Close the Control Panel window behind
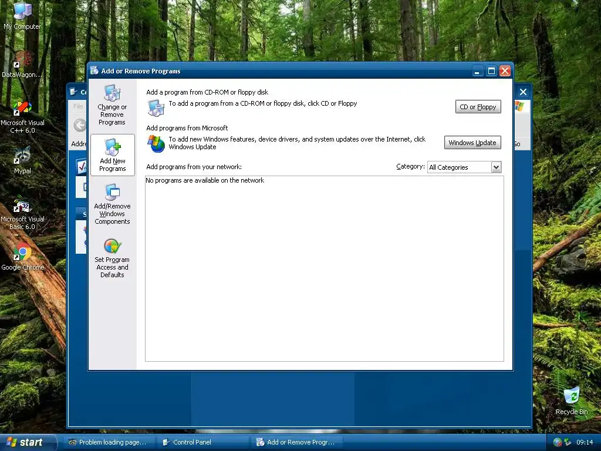The image size is (601, 451). pos(523,92)
